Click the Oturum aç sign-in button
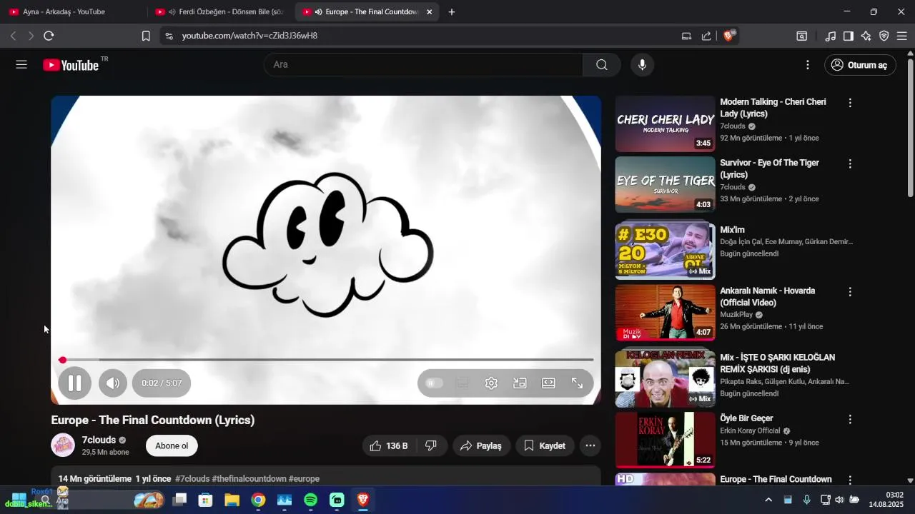 (x=860, y=65)
